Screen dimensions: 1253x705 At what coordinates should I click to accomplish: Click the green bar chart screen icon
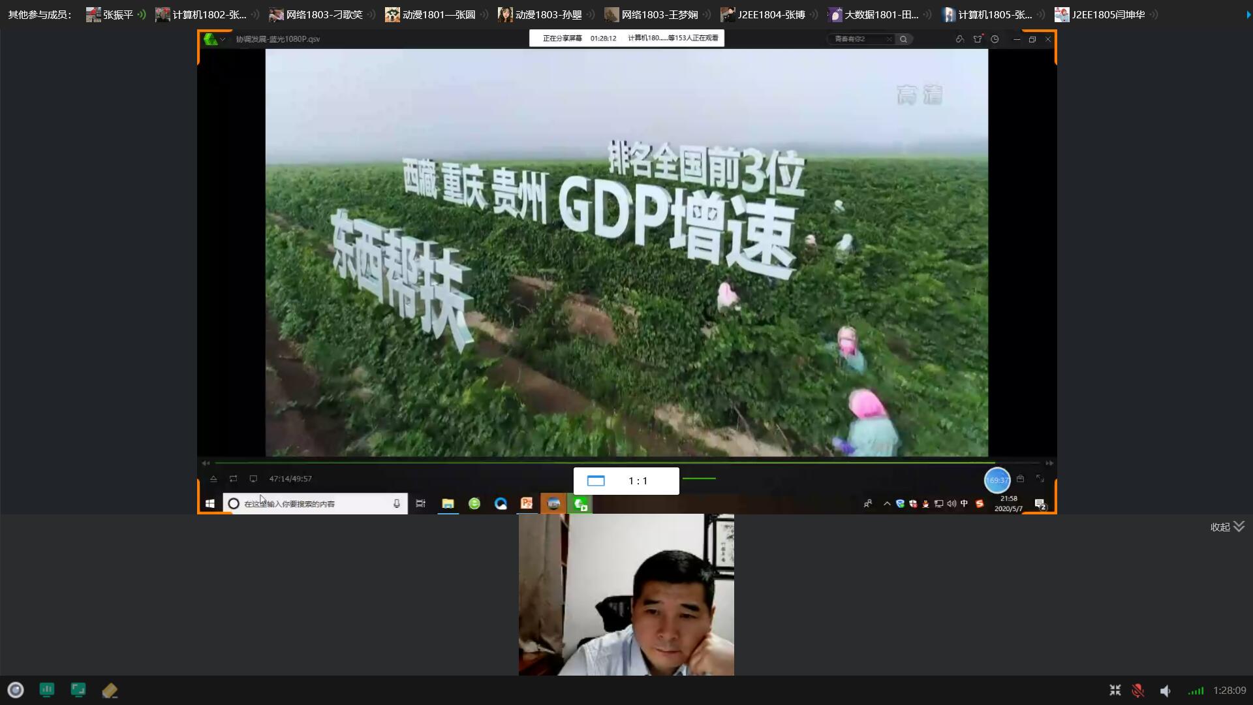(x=47, y=690)
